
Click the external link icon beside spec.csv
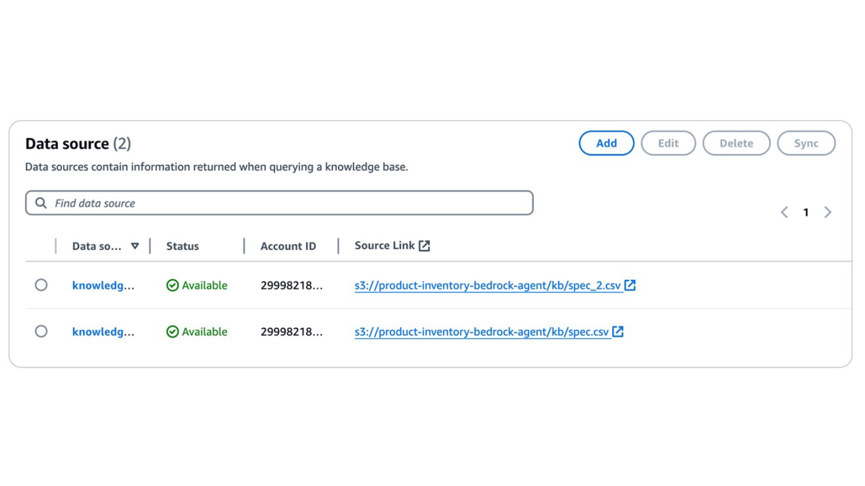coord(617,331)
